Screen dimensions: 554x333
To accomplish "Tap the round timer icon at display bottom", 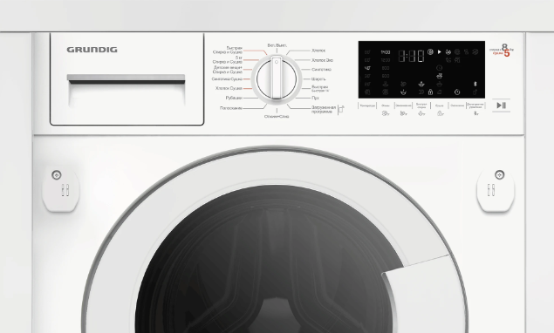I will 457,92.
